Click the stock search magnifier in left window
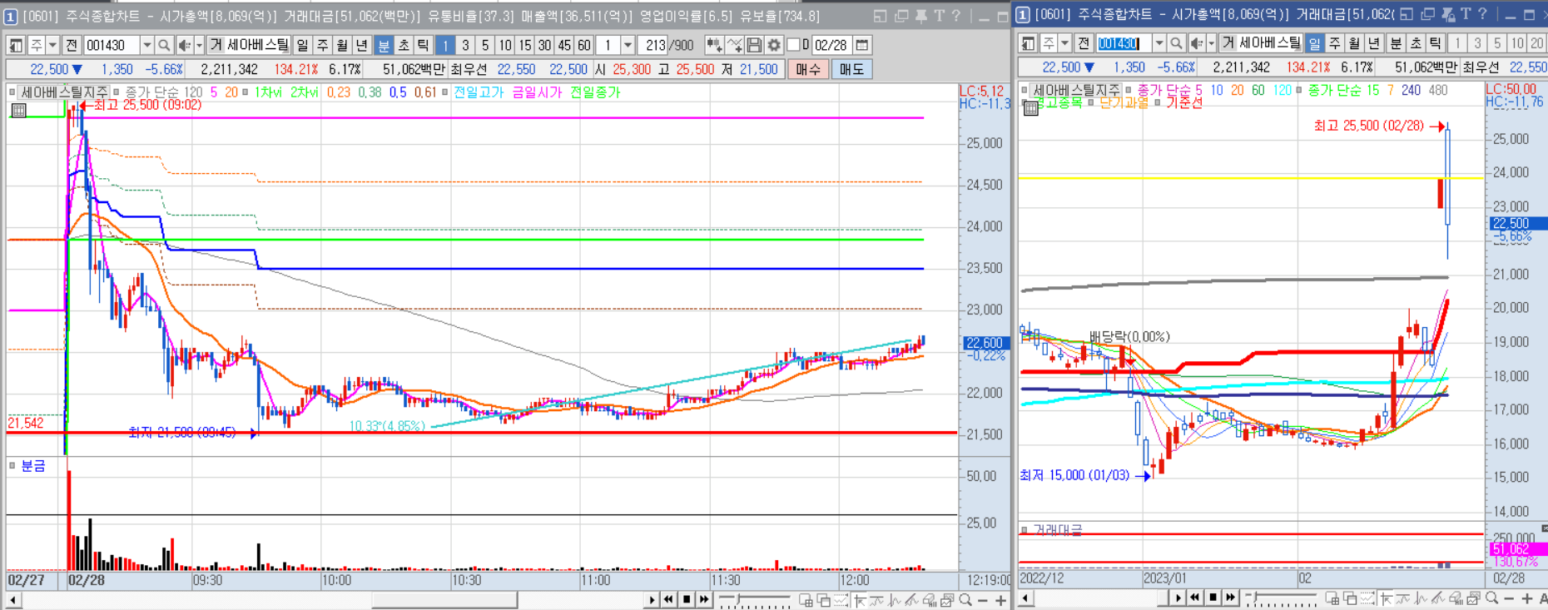Screen dimensions: 1548x610 [x=164, y=45]
